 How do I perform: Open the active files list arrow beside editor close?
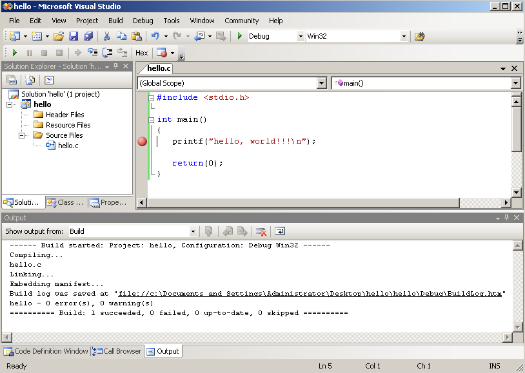503,68
